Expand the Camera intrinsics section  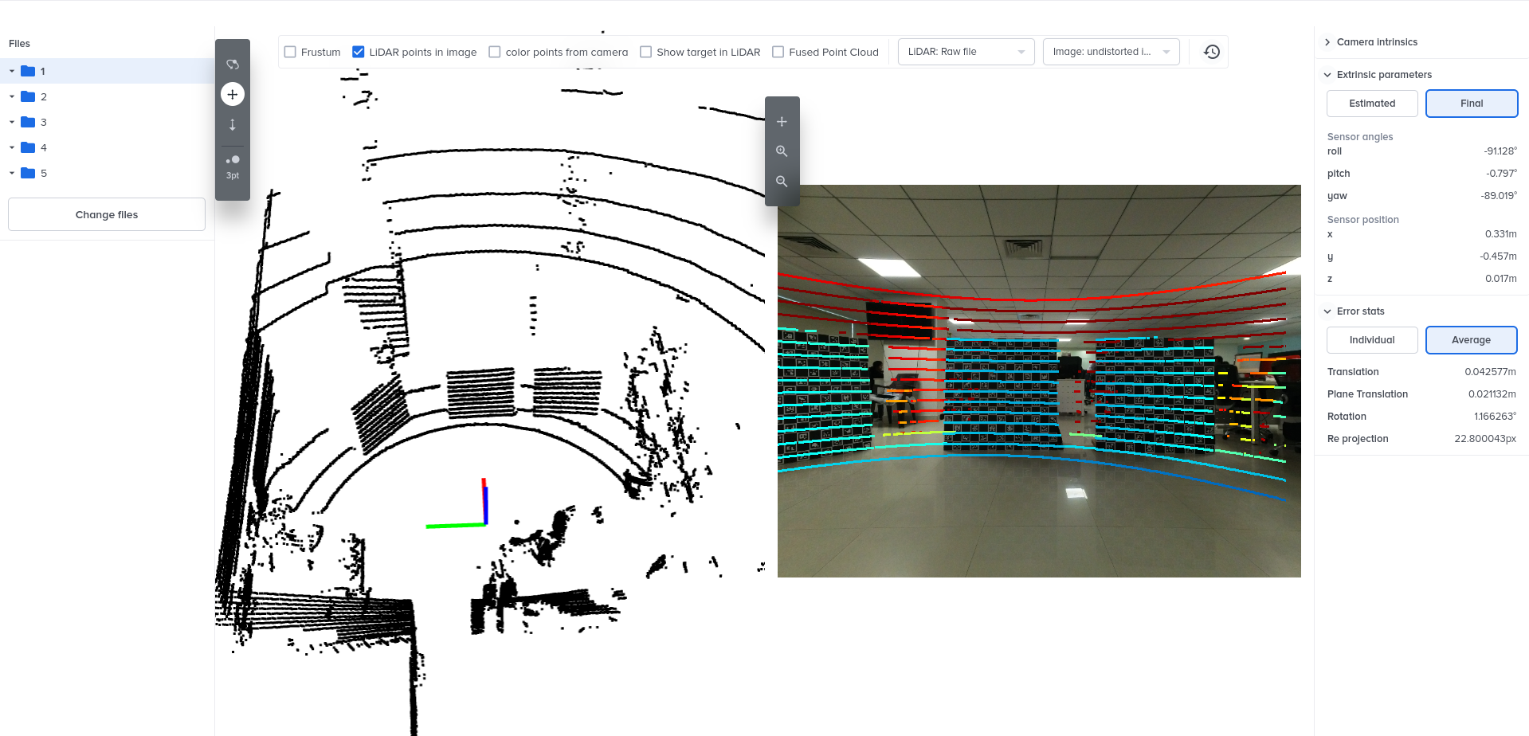point(1376,42)
